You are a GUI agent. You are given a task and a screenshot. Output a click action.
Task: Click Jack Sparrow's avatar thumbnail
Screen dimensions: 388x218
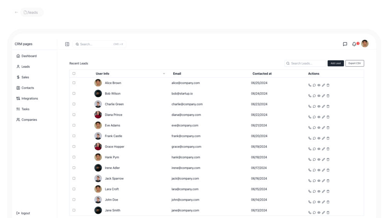[x=98, y=179]
